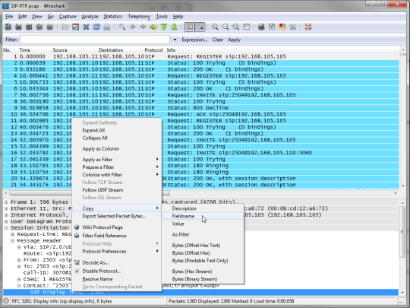Collapse the Contact header node

click(x=19, y=286)
